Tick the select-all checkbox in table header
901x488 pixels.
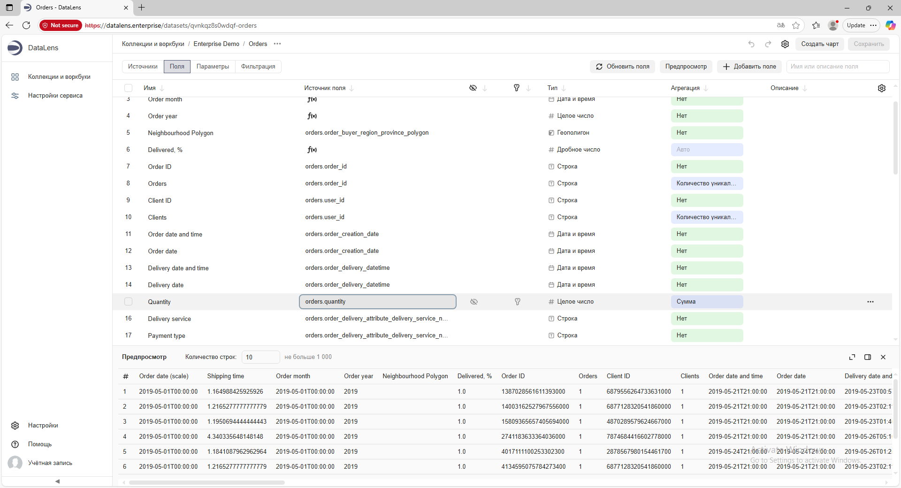[129, 88]
